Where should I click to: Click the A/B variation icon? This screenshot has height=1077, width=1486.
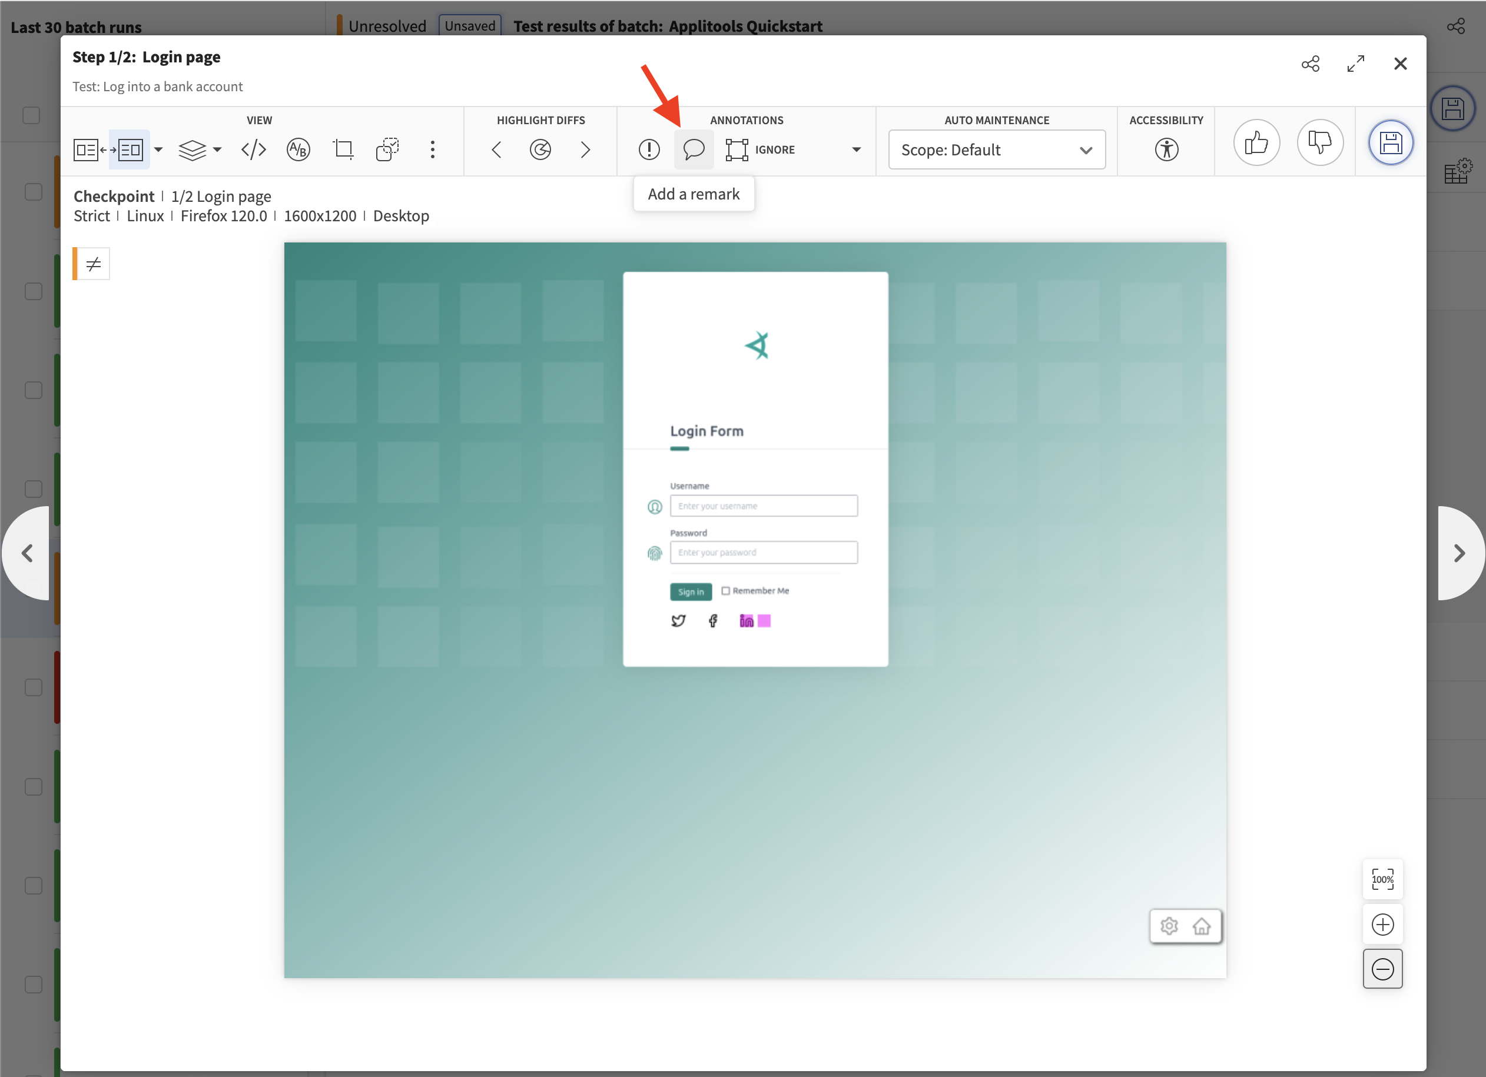point(298,150)
